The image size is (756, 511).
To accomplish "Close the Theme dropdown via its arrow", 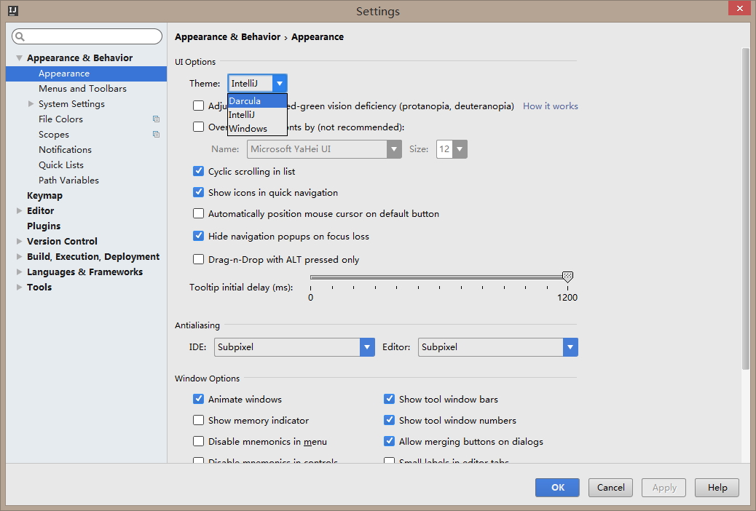I will [x=280, y=84].
